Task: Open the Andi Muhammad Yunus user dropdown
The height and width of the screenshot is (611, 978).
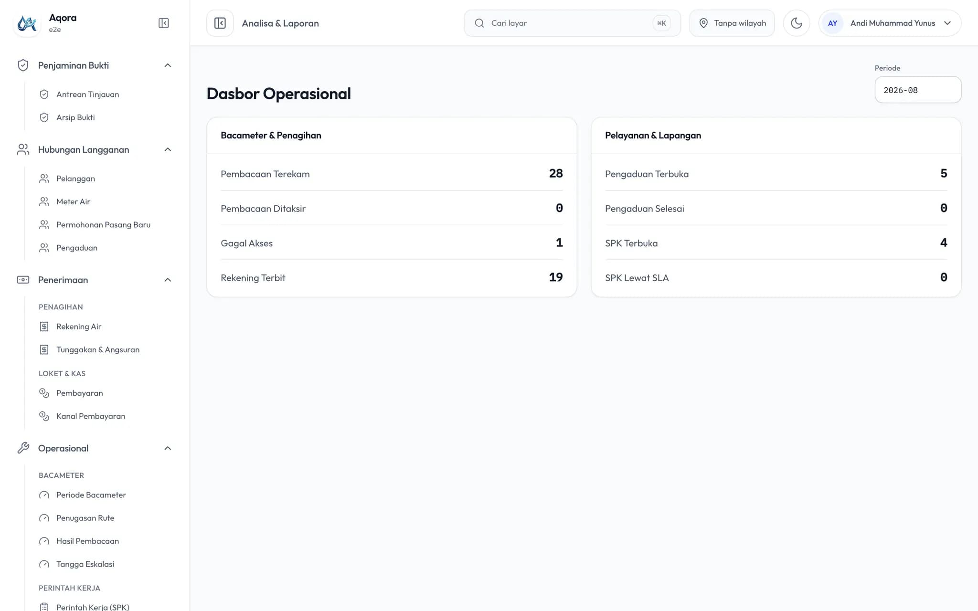Action: tap(890, 23)
